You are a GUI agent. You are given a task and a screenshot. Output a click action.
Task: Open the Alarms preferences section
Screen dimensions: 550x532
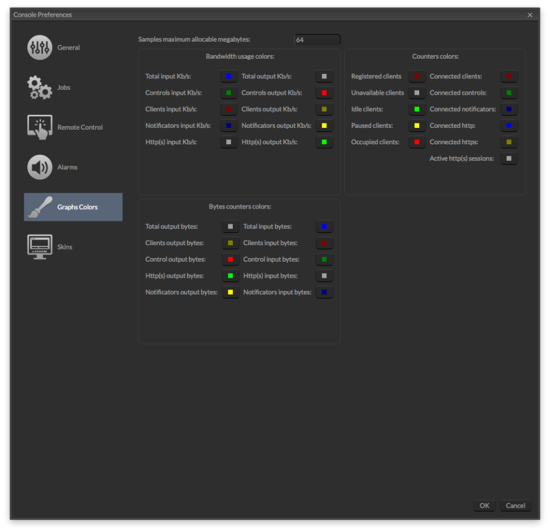(x=40, y=166)
